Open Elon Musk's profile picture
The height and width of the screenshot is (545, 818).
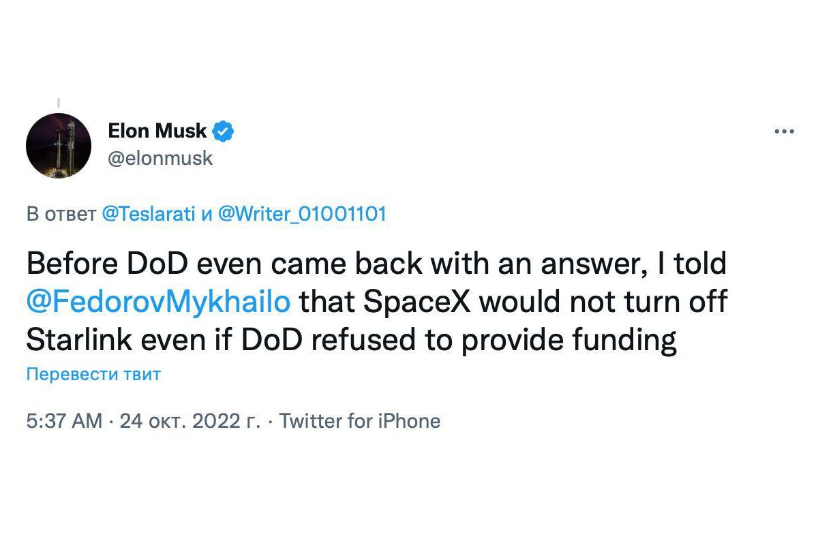(x=59, y=146)
